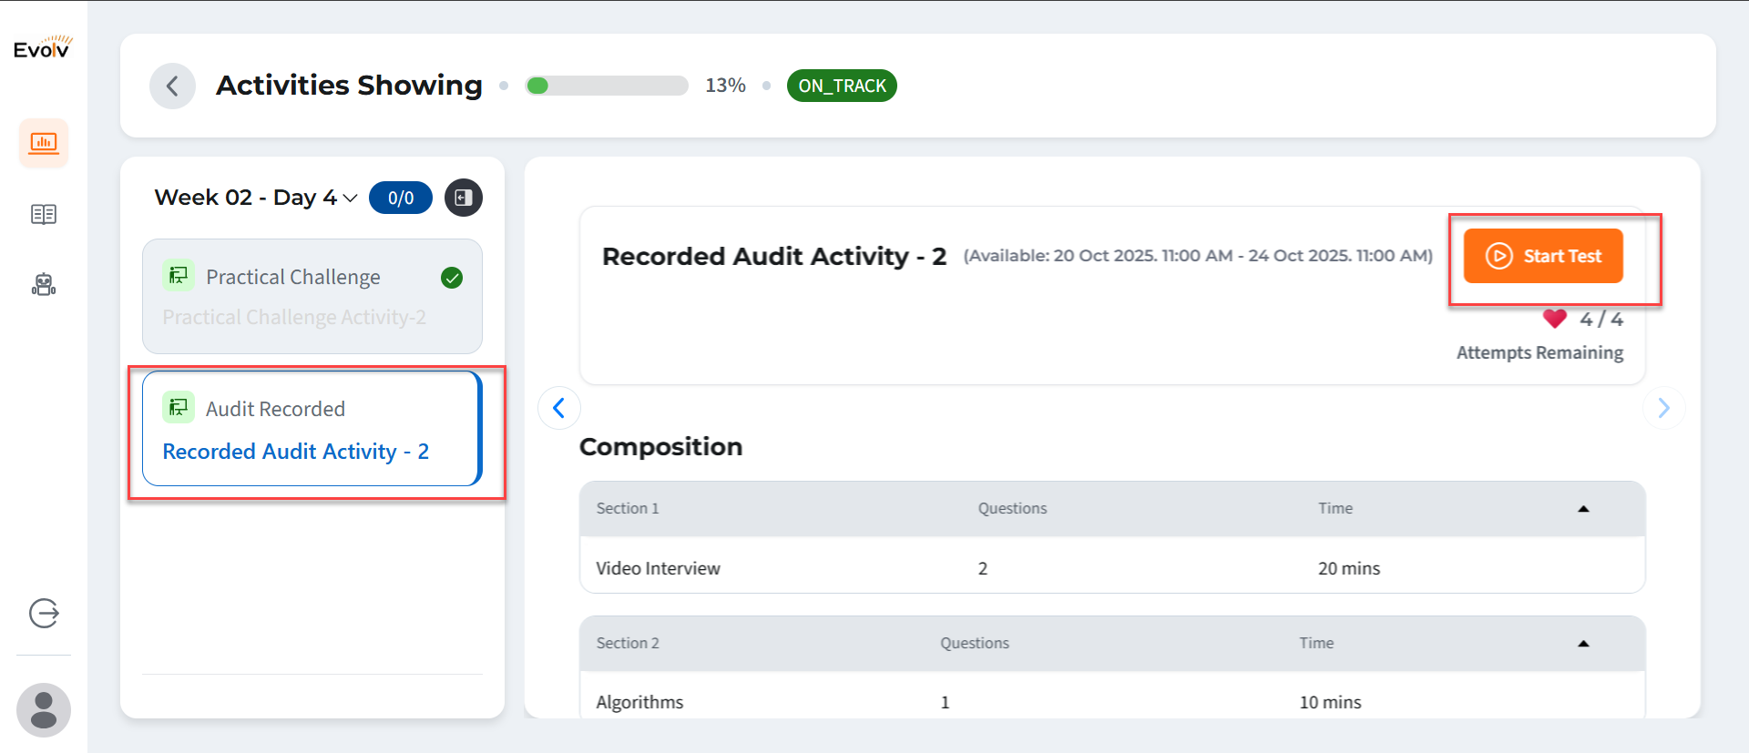This screenshot has width=1749, height=753.
Task: Collapse the activity list panel icon
Action: click(x=464, y=198)
